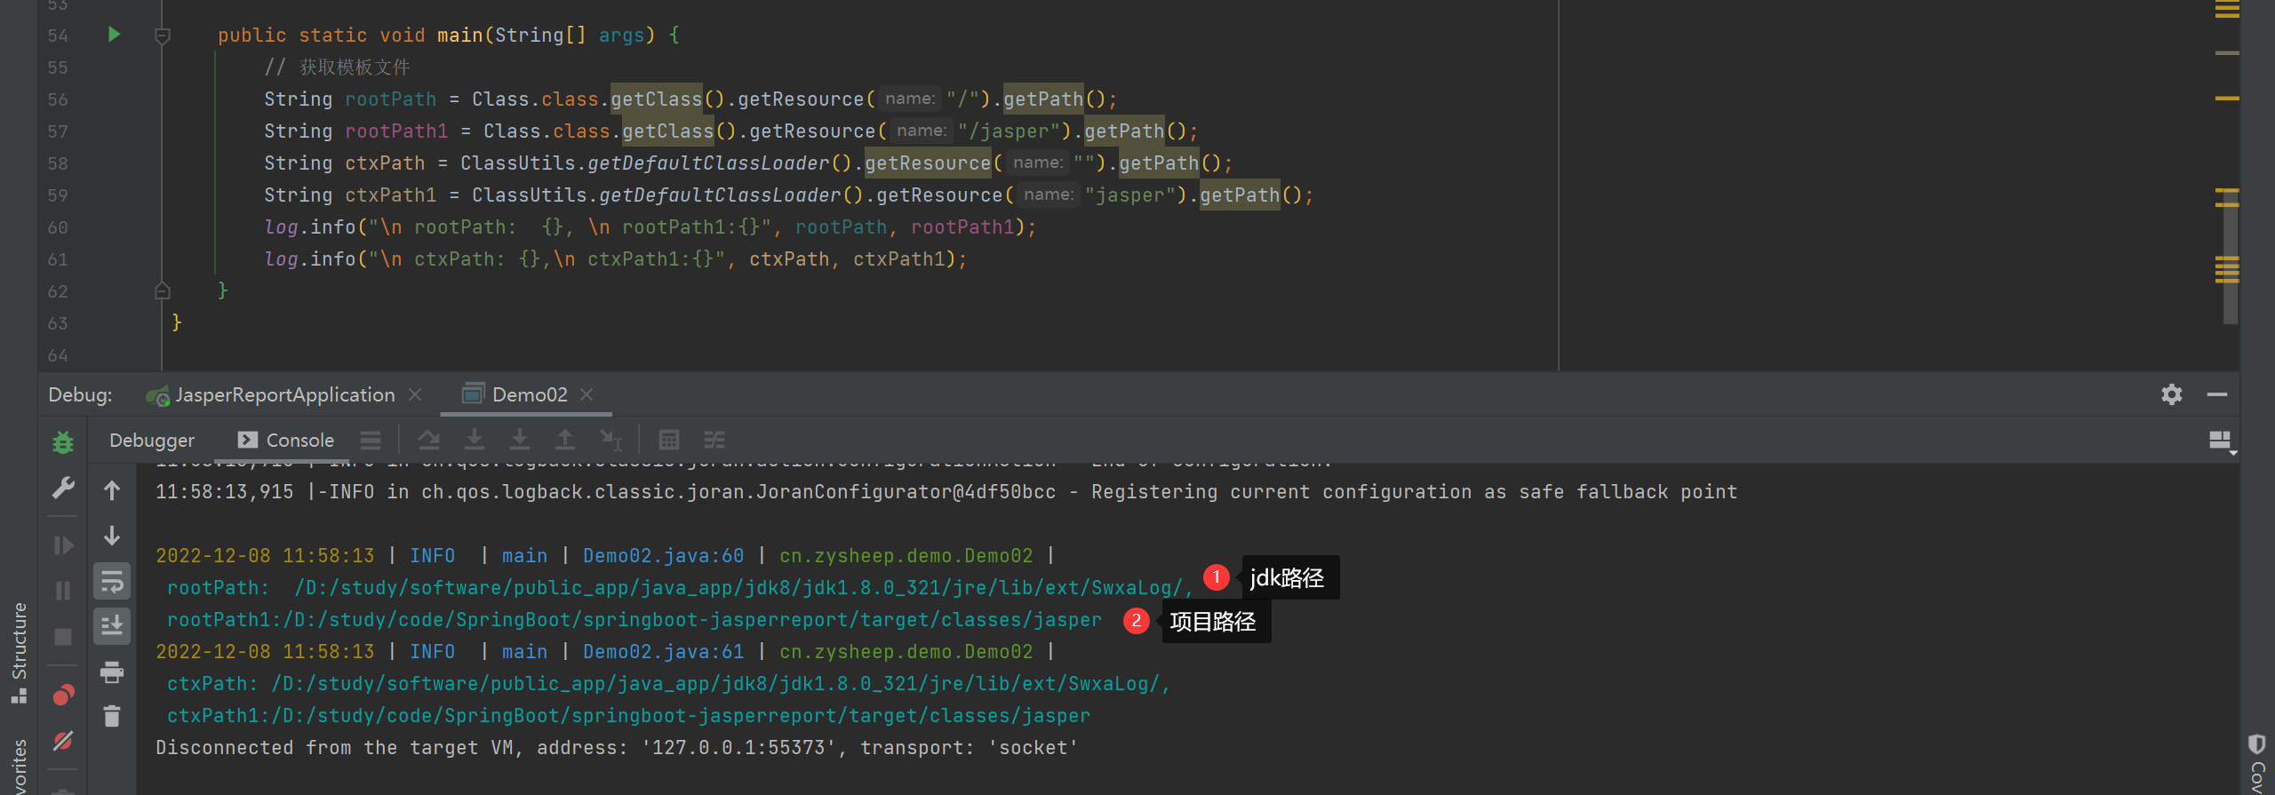Open the Demo02.java:60 console link
Viewport: 2275px width, 795px height.
tap(663, 556)
